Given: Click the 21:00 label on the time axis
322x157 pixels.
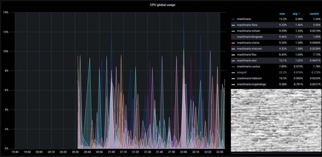Looking at the screenshot, I should [x=111, y=152].
